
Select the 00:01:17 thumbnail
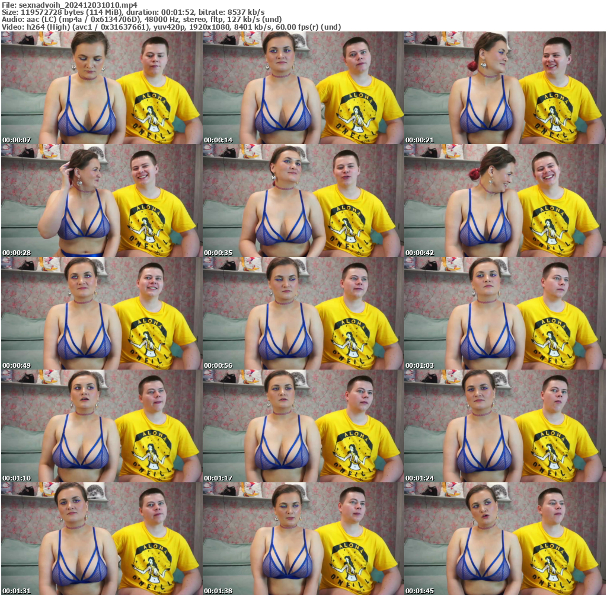302,426
